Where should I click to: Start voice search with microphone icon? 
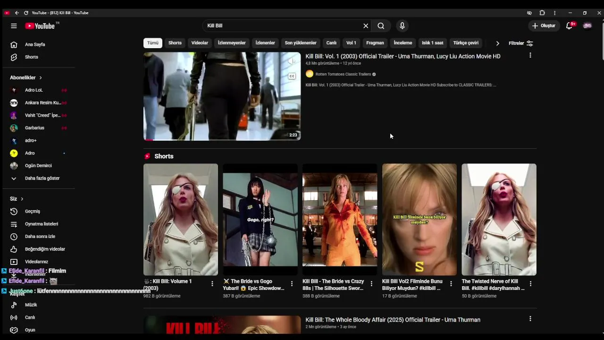point(402,26)
